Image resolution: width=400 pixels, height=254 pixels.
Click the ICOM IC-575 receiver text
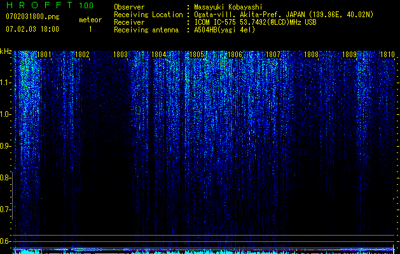click(x=256, y=22)
